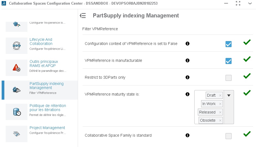The height and width of the screenshot is (147, 256).
Task: Click 'Définit le paramétrage des...' description
Action: pos(48,71)
